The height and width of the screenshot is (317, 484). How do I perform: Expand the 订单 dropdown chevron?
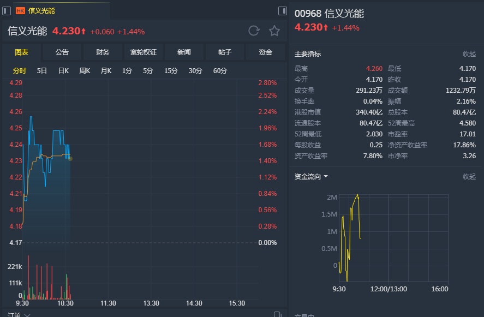(x=27, y=315)
